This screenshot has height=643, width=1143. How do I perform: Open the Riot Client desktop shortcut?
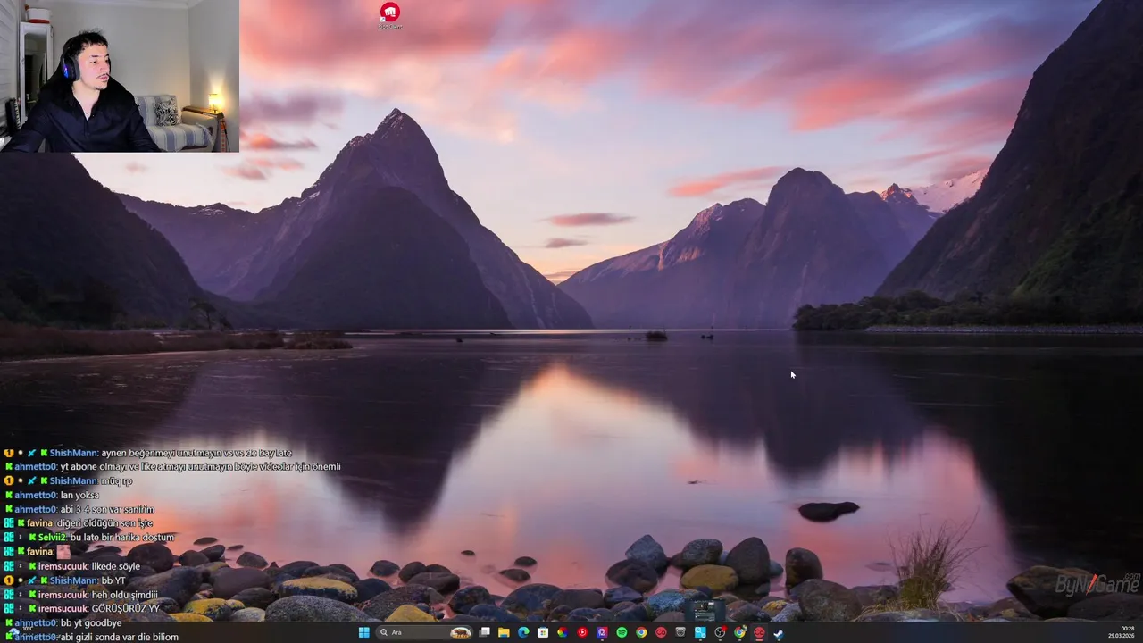click(389, 16)
